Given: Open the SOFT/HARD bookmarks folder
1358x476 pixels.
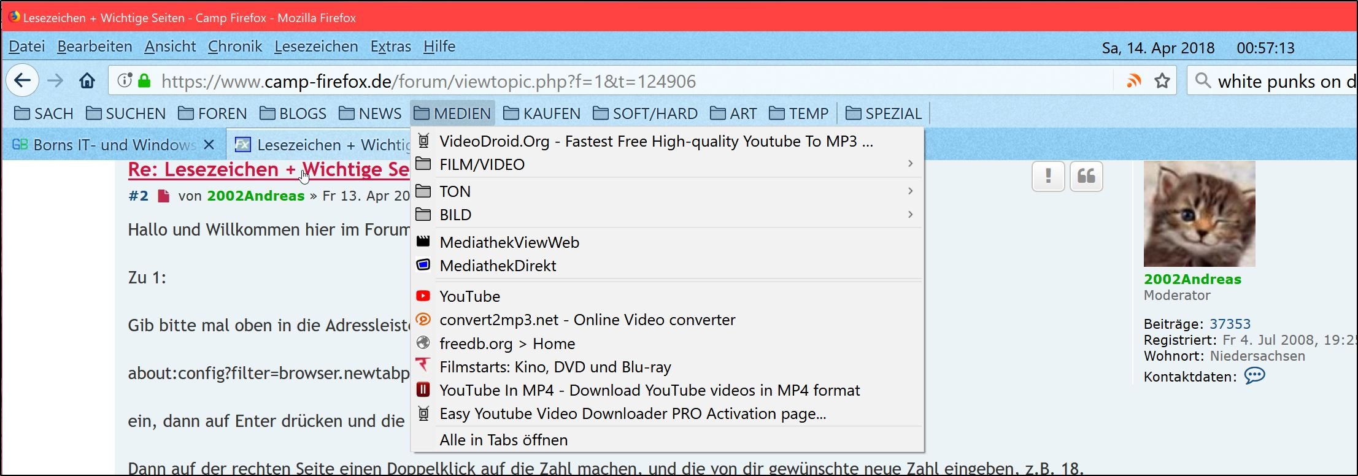Looking at the screenshot, I should tap(645, 113).
